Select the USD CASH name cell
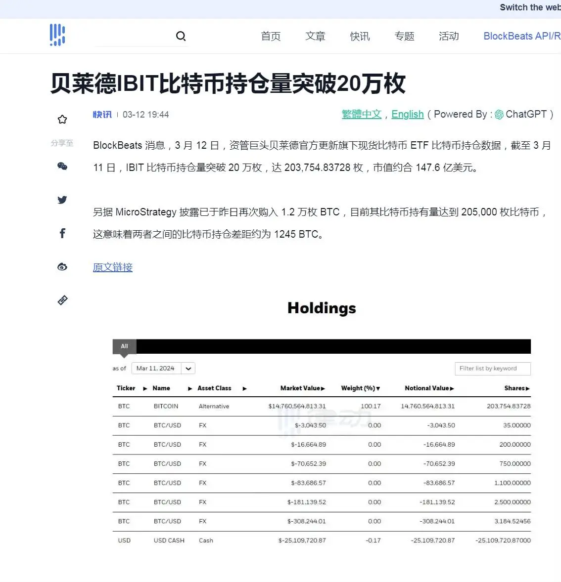The width and height of the screenshot is (561, 582). tap(169, 540)
